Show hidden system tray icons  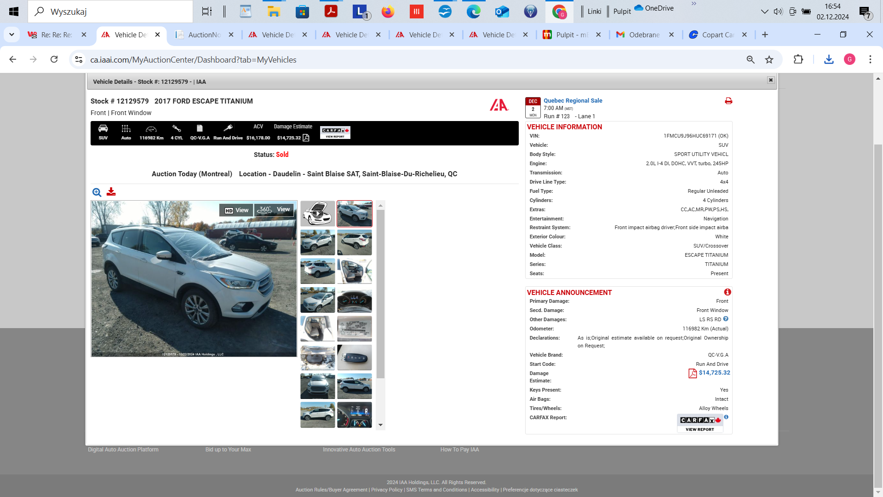[764, 12]
